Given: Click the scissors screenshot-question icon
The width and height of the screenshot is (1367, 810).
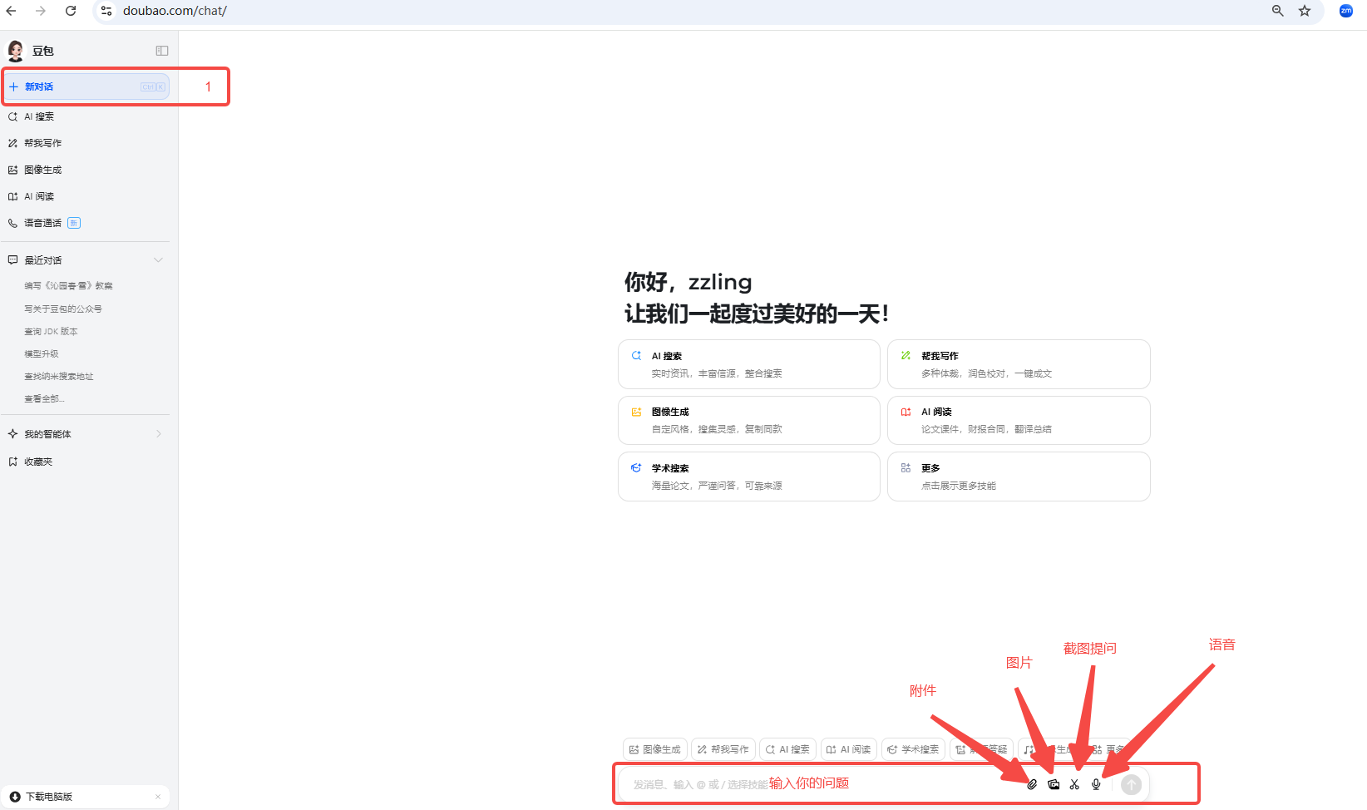Looking at the screenshot, I should tap(1074, 784).
